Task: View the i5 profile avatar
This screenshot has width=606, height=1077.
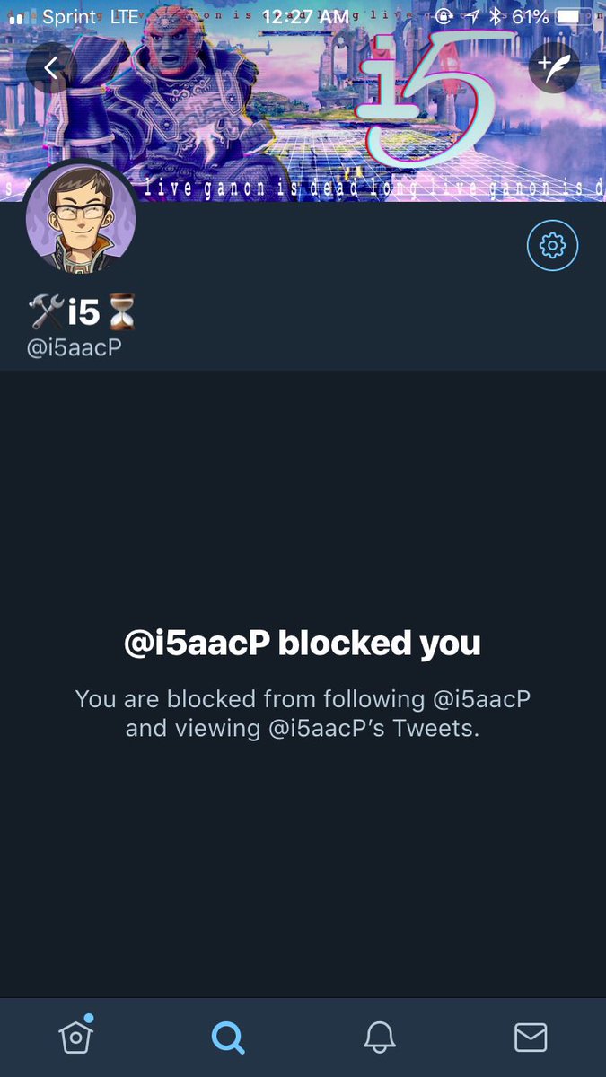Action: click(81, 218)
